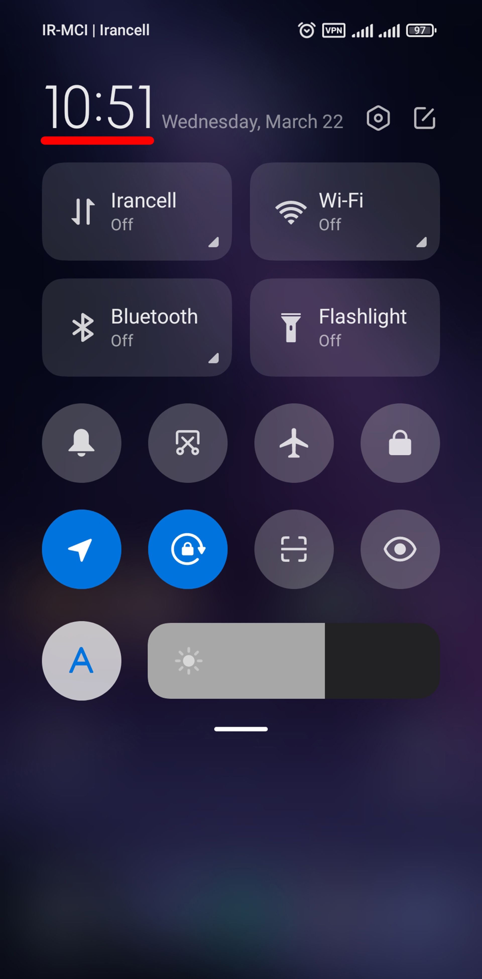
Task: Tap the screenshot scissor tool icon
Action: (188, 443)
